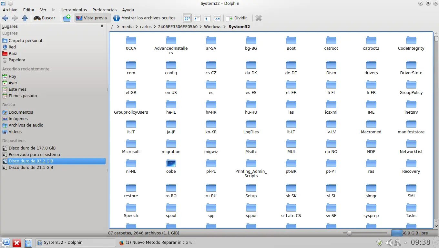Image resolution: width=439 pixels, height=248 pixels.
Task: Open the Archivo menu
Action: click(10, 10)
